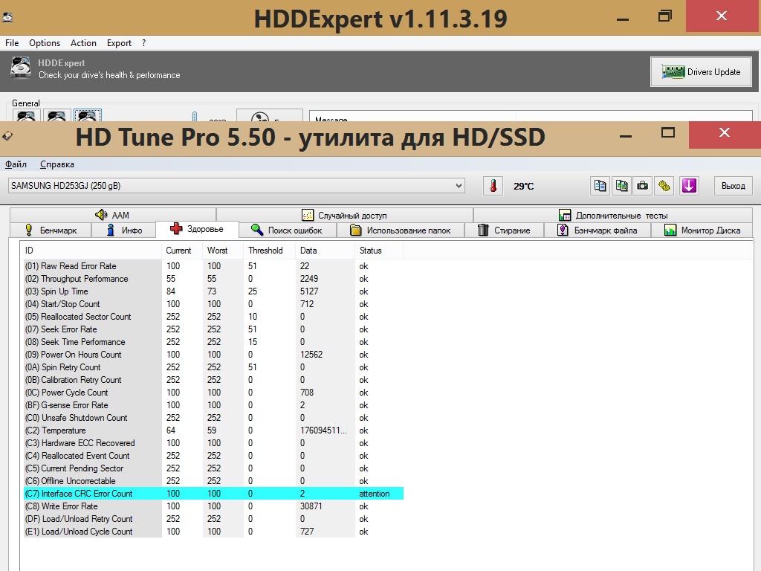Viewport: 761px width, 571px height.
Task: Select the (03) Spin Up Time row
Action: point(213,291)
